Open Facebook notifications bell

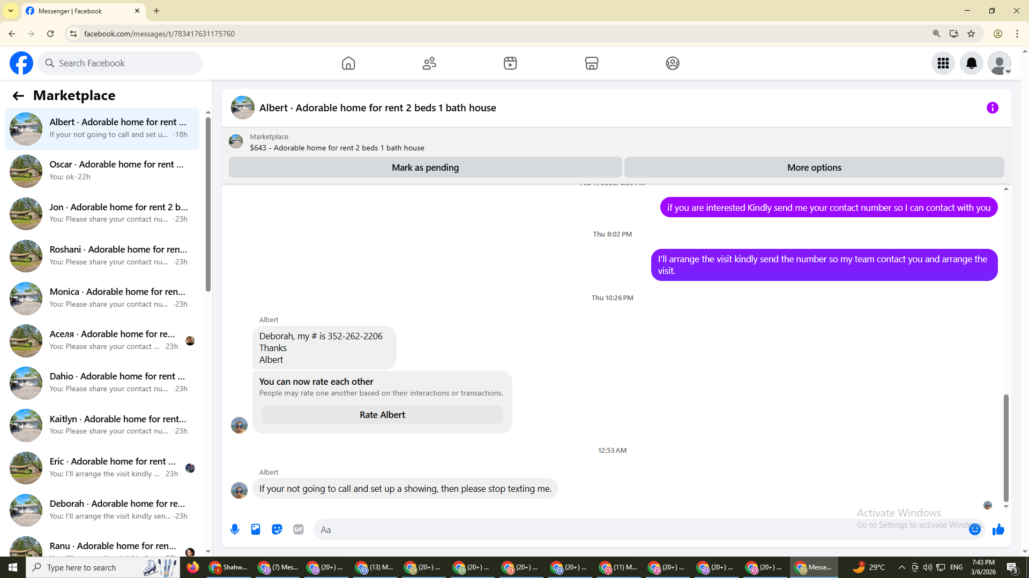coord(971,63)
